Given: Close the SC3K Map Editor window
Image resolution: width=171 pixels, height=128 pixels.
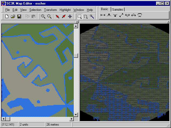Looking at the screenshot, I should click(x=167, y=3).
